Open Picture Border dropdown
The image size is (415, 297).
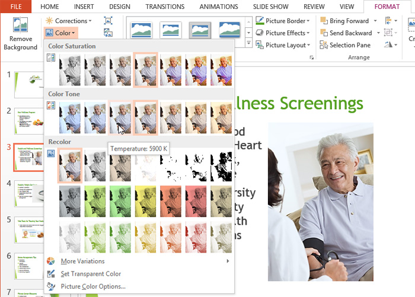pyautogui.click(x=283, y=21)
